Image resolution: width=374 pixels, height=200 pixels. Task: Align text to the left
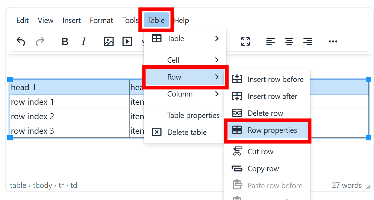(270, 41)
